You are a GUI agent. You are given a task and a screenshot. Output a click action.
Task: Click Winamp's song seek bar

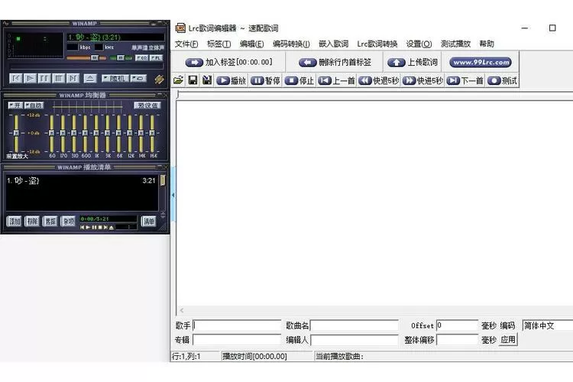point(86,66)
